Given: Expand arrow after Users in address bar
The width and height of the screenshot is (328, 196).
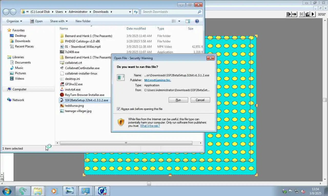Looking at the screenshot, I should [65, 12].
